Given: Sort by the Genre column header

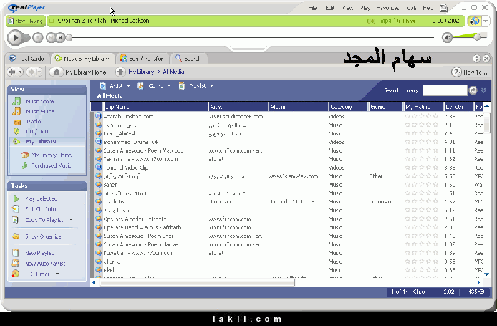Looking at the screenshot, I should (x=386, y=107).
